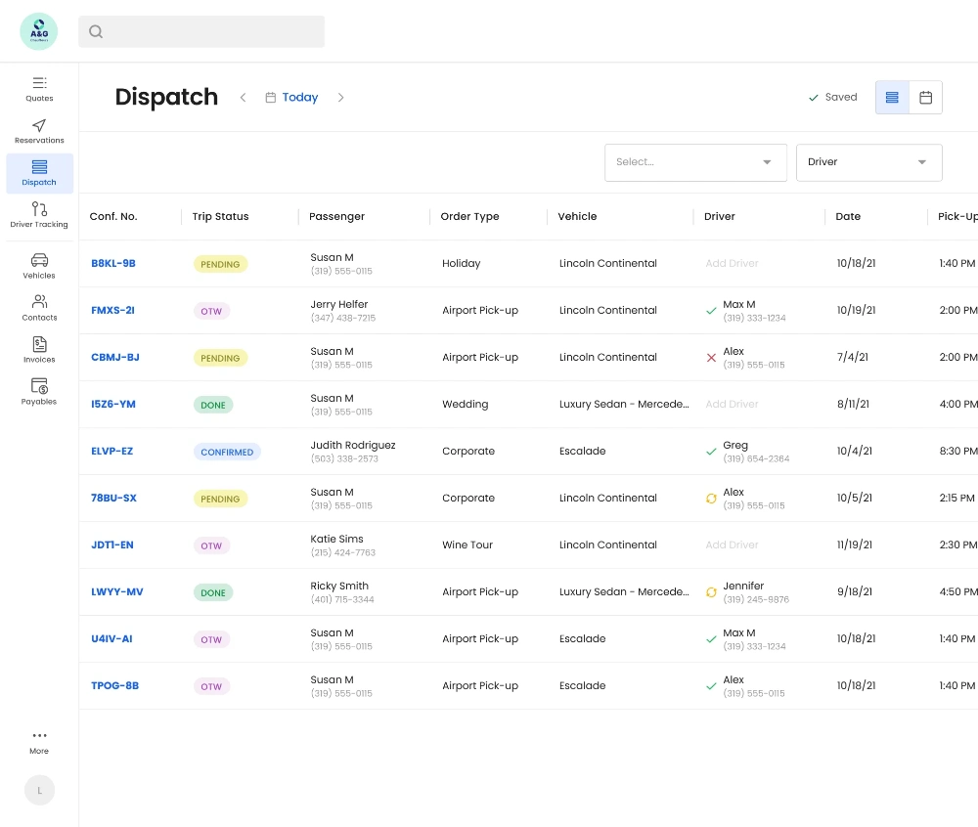Open confirmation CBMJ-BJ
The width and height of the screenshot is (978, 827).
coord(115,357)
